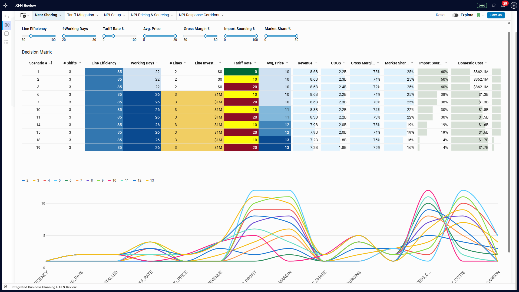This screenshot has height=292, width=519.
Task: Expand the Line Invest... column dropdown
Action: pyautogui.click(x=220, y=63)
